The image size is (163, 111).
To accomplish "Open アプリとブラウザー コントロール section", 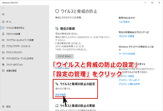I will coord(18,46).
